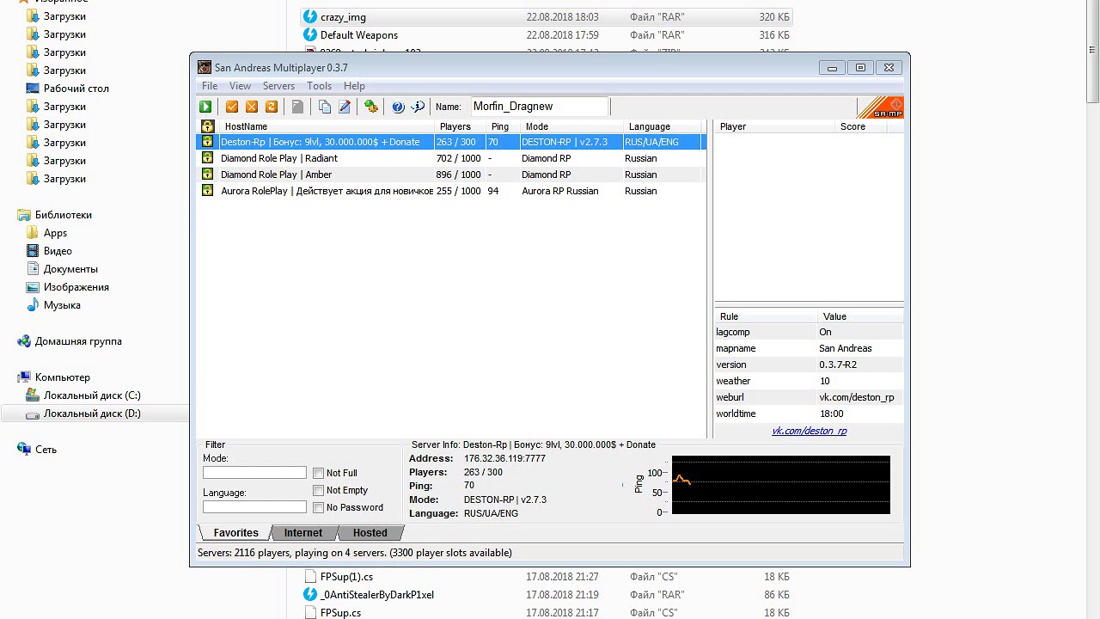Select Diamond Role Play | Amber server
Viewport: 1100px width, 619px height.
(451, 175)
